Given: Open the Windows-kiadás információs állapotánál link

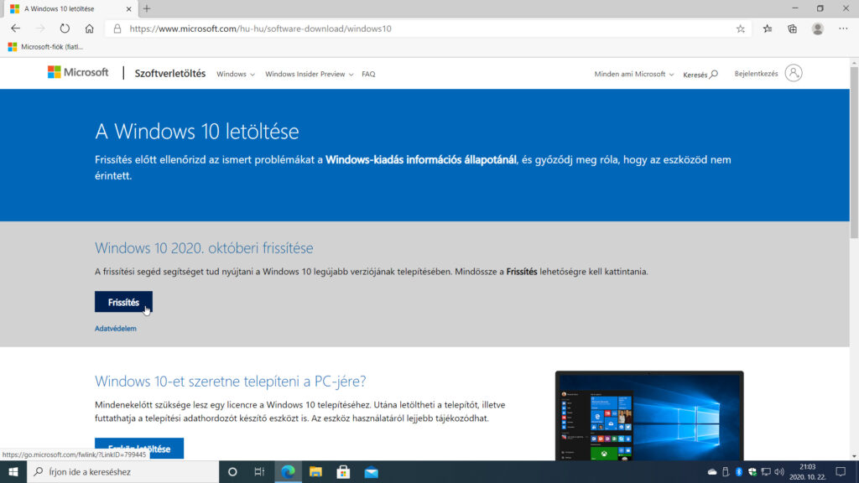Looking at the screenshot, I should tap(421, 160).
